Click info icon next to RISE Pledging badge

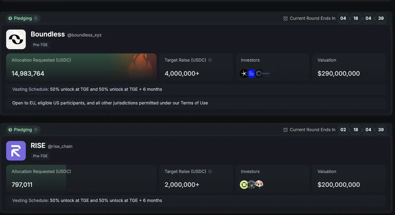36,130
